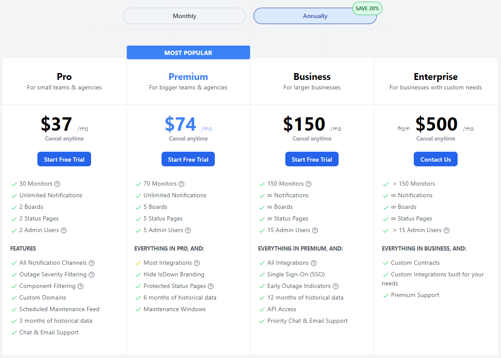This screenshot has height=358, width=501.
Task: Select Annually billing option
Action: (315, 16)
